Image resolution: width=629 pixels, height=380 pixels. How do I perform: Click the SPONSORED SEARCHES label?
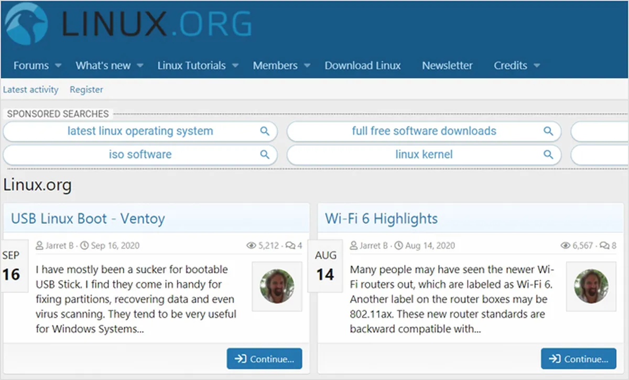58,114
